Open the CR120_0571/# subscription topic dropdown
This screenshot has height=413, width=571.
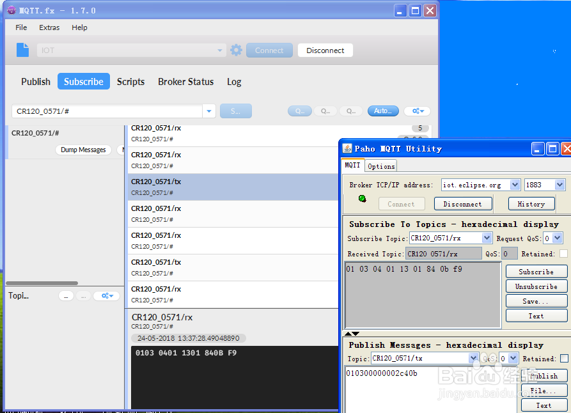coord(209,111)
